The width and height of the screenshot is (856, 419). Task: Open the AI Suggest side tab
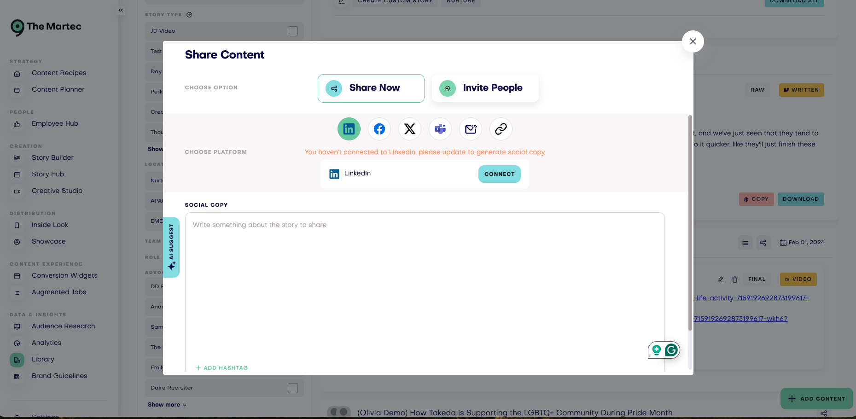(171, 247)
